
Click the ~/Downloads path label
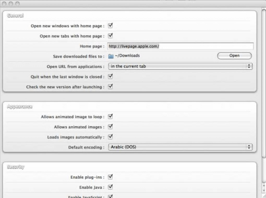tap(127, 56)
